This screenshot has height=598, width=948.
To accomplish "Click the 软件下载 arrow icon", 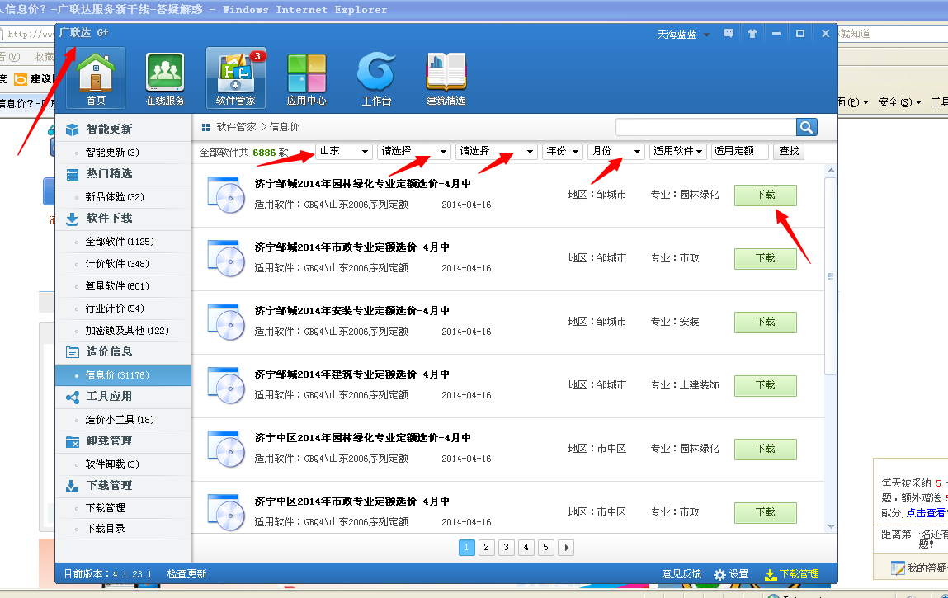I will (73, 219).
